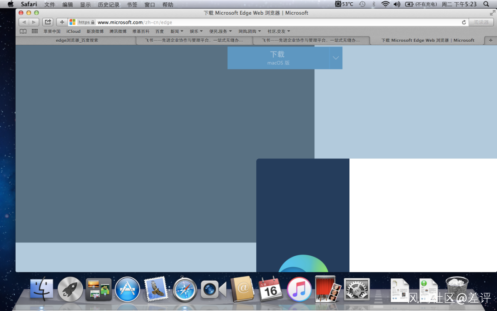The height and width of the screenshot is (311, 497).
Task: Open the Reading List book icon
Action: click(23, 31)
